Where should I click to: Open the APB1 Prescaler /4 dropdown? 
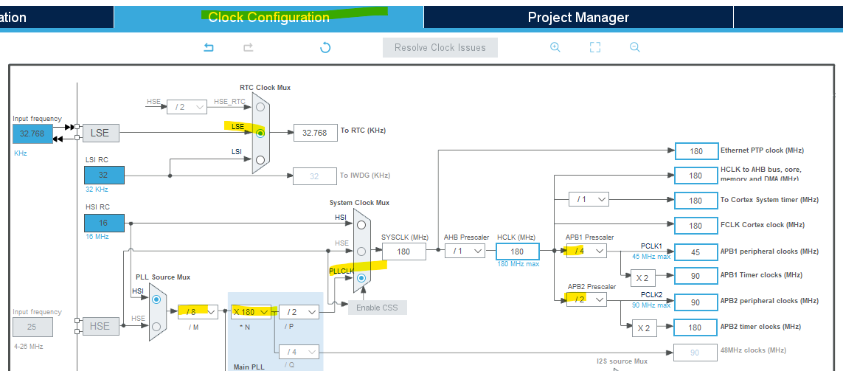[x=586, y=251]
